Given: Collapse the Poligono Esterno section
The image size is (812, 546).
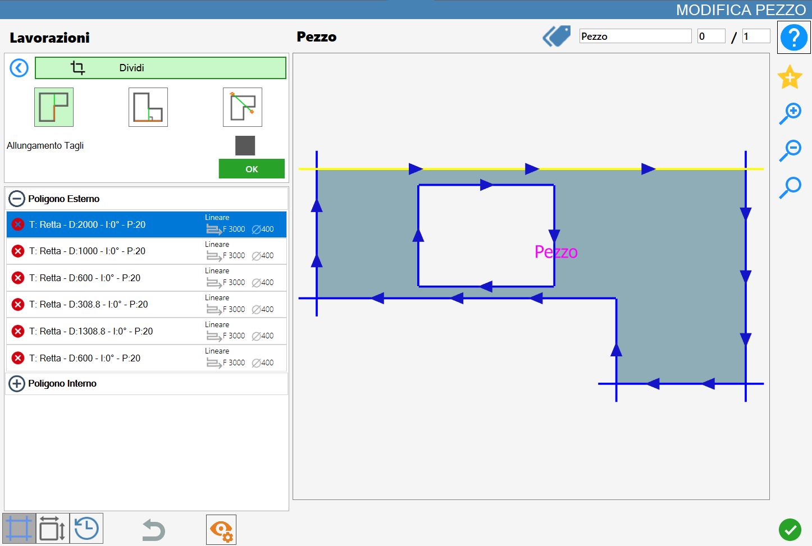Looking at the screenshot, I should (x=17, y=199).
